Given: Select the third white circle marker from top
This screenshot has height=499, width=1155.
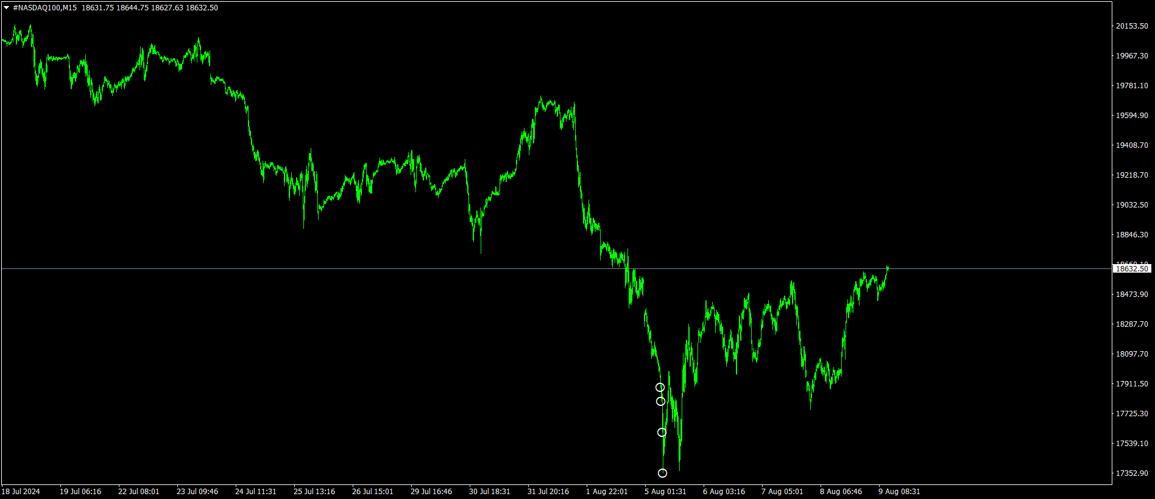Looking at the screenshot, I should tap(662, 433).
